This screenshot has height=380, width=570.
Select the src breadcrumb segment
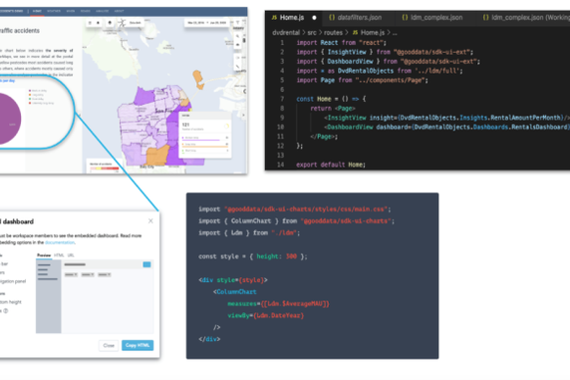312,33
